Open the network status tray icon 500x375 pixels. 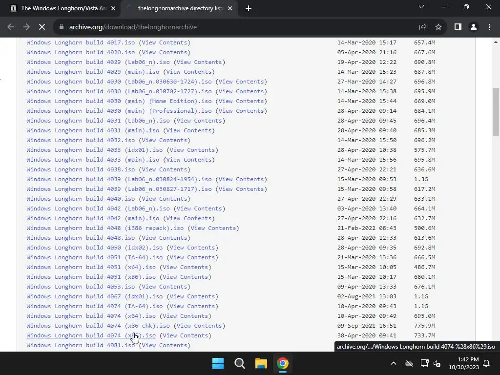click(424, 363)
